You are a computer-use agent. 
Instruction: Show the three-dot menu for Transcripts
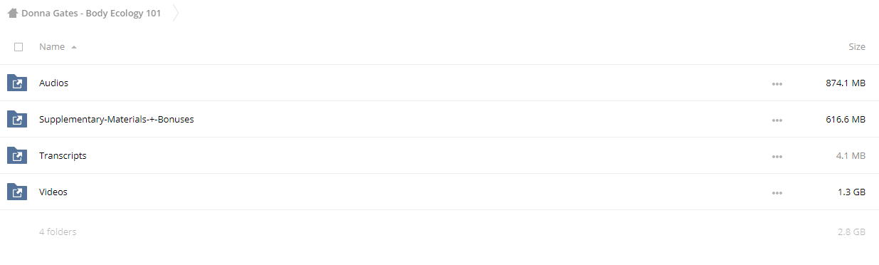coord(777,157)
